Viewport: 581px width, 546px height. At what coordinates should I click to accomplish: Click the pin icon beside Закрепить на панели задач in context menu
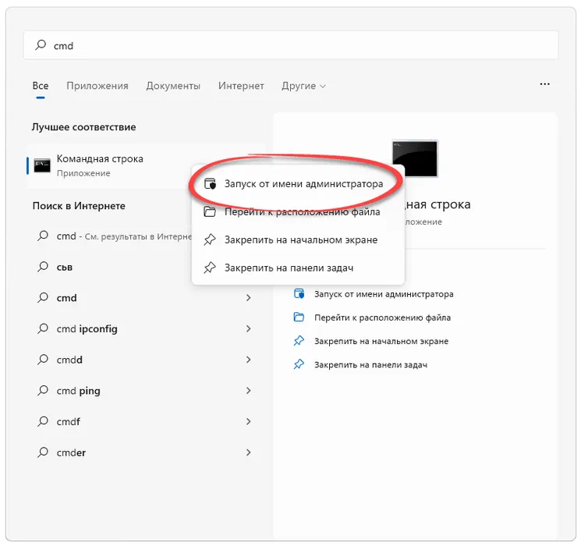coord(210,268)
